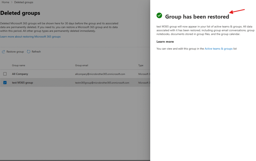Click the allcompany@microbrother365 email address
Image resolution: width=256 pixels, height=161 pixels.
[100, 74]
